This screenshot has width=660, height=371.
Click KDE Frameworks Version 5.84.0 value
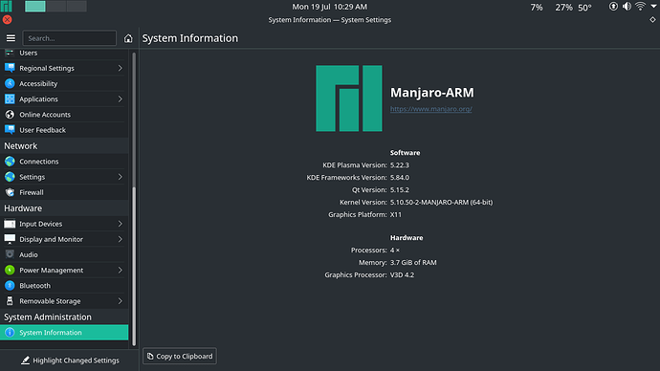click(x=400, y=178)
